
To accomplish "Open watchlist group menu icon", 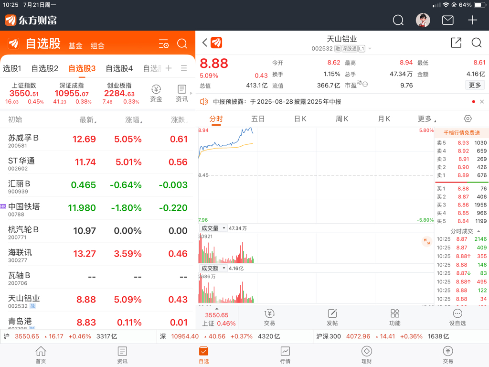I will pos(184,68).
